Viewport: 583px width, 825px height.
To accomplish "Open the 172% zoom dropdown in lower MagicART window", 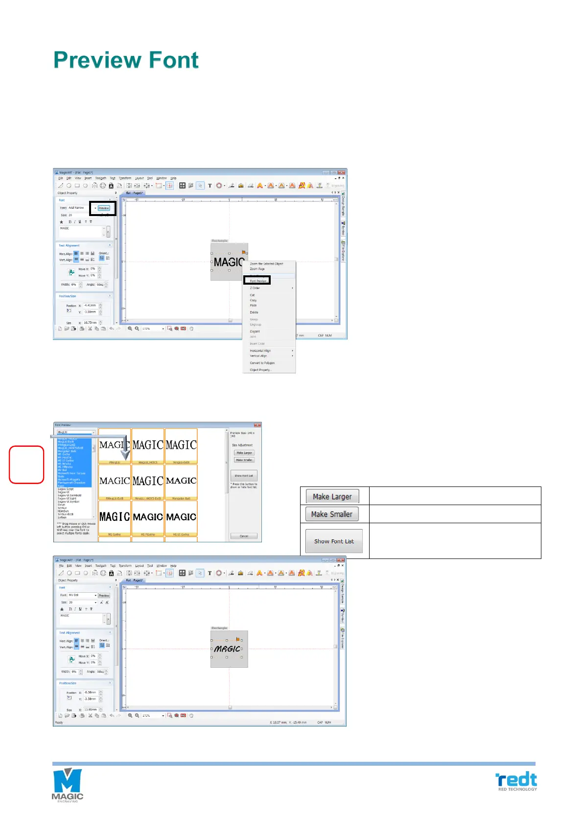I will click(x=163, y=716).
